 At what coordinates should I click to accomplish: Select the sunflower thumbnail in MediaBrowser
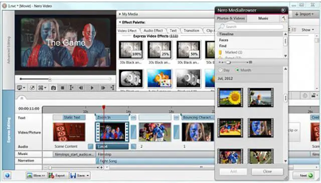(230, 98)
